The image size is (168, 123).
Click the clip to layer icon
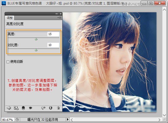tap(23, 108)
